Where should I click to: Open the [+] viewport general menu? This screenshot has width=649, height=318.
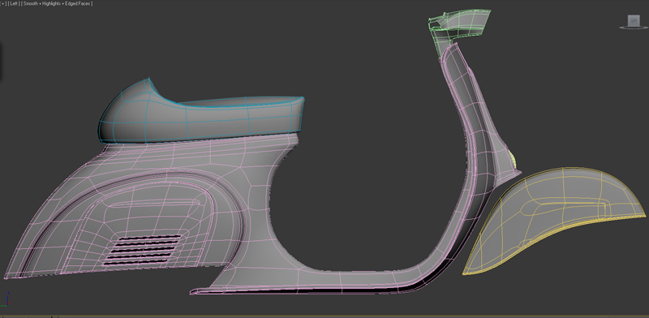tap(3, 3)
